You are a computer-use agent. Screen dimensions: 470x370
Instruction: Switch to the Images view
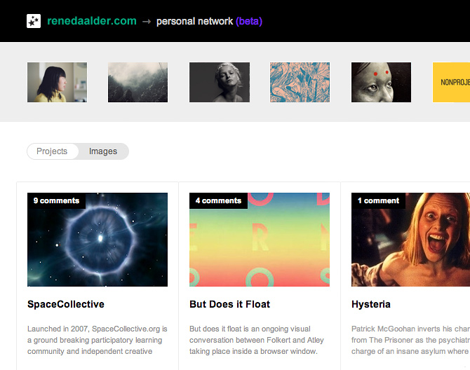click(103, 151)
